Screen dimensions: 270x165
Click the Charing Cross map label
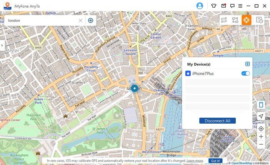tap(159, 92)
